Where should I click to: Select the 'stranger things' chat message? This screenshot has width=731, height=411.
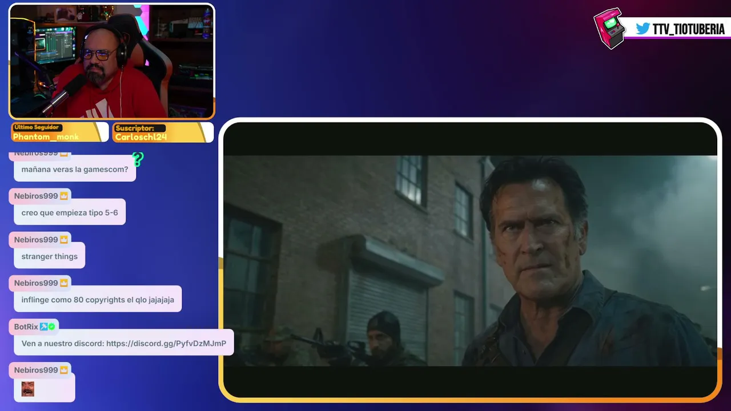[50, 256]
